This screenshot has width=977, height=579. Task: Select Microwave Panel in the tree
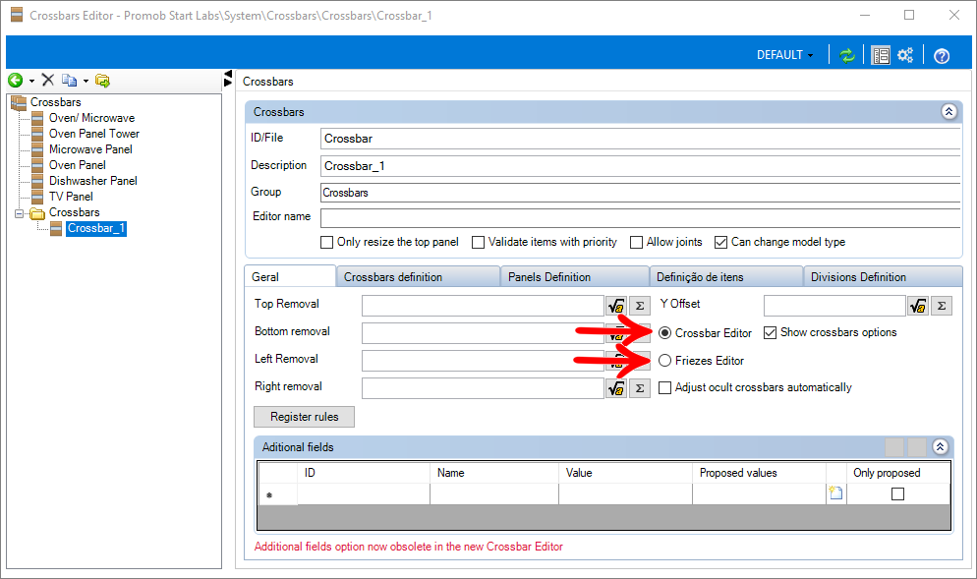click(x=90, y=149)
